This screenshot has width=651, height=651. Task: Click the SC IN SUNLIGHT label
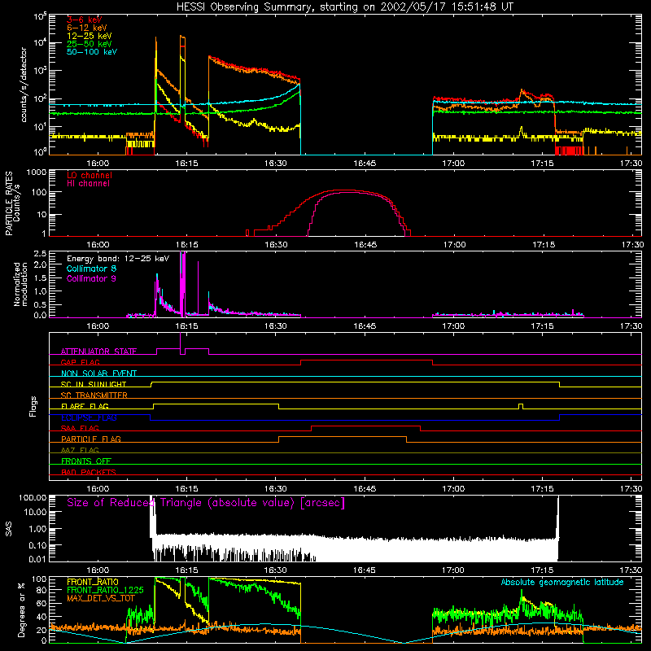click(x=94, y=384)
